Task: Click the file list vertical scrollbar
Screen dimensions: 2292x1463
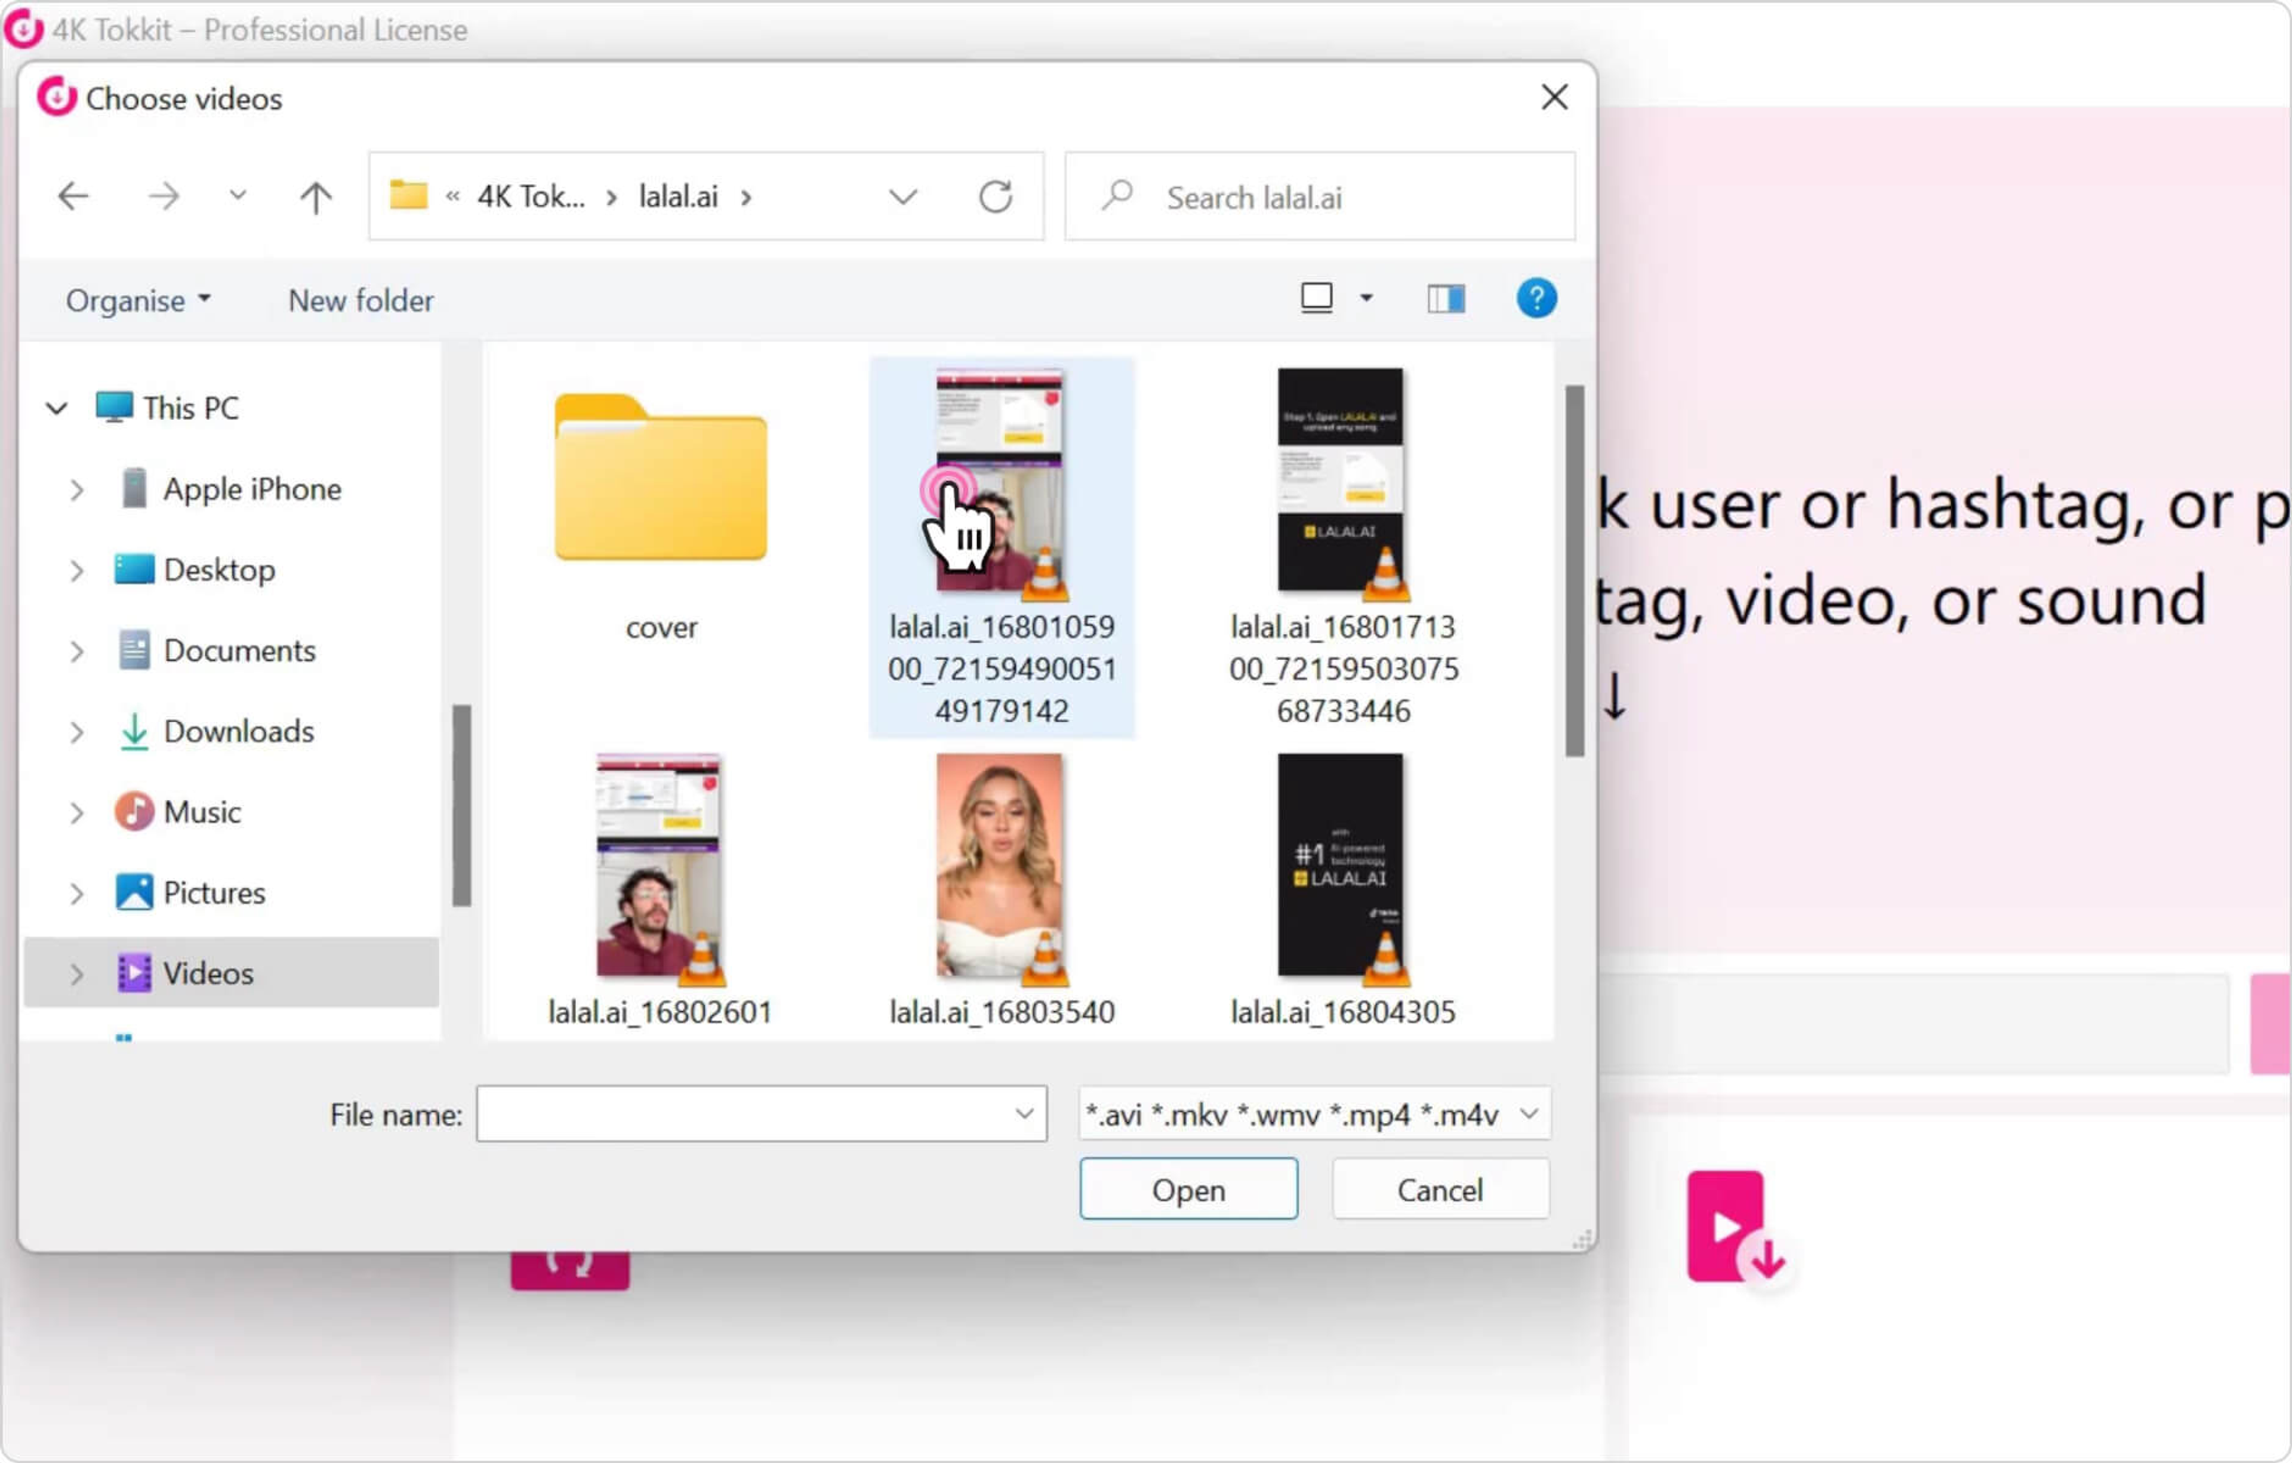Action: 1575,571
